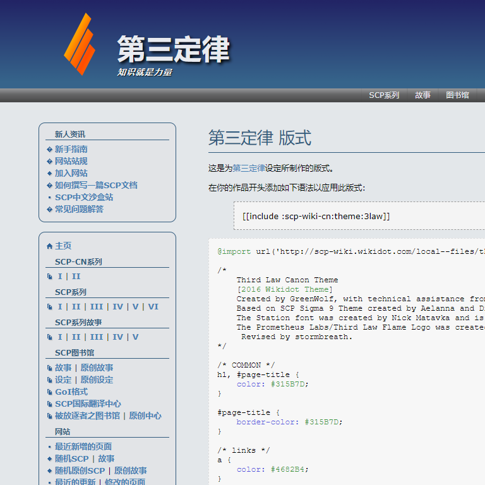Open the SCP系列 top navigation menu
This screenshot has height=485, width=485.
pos(384,95)
